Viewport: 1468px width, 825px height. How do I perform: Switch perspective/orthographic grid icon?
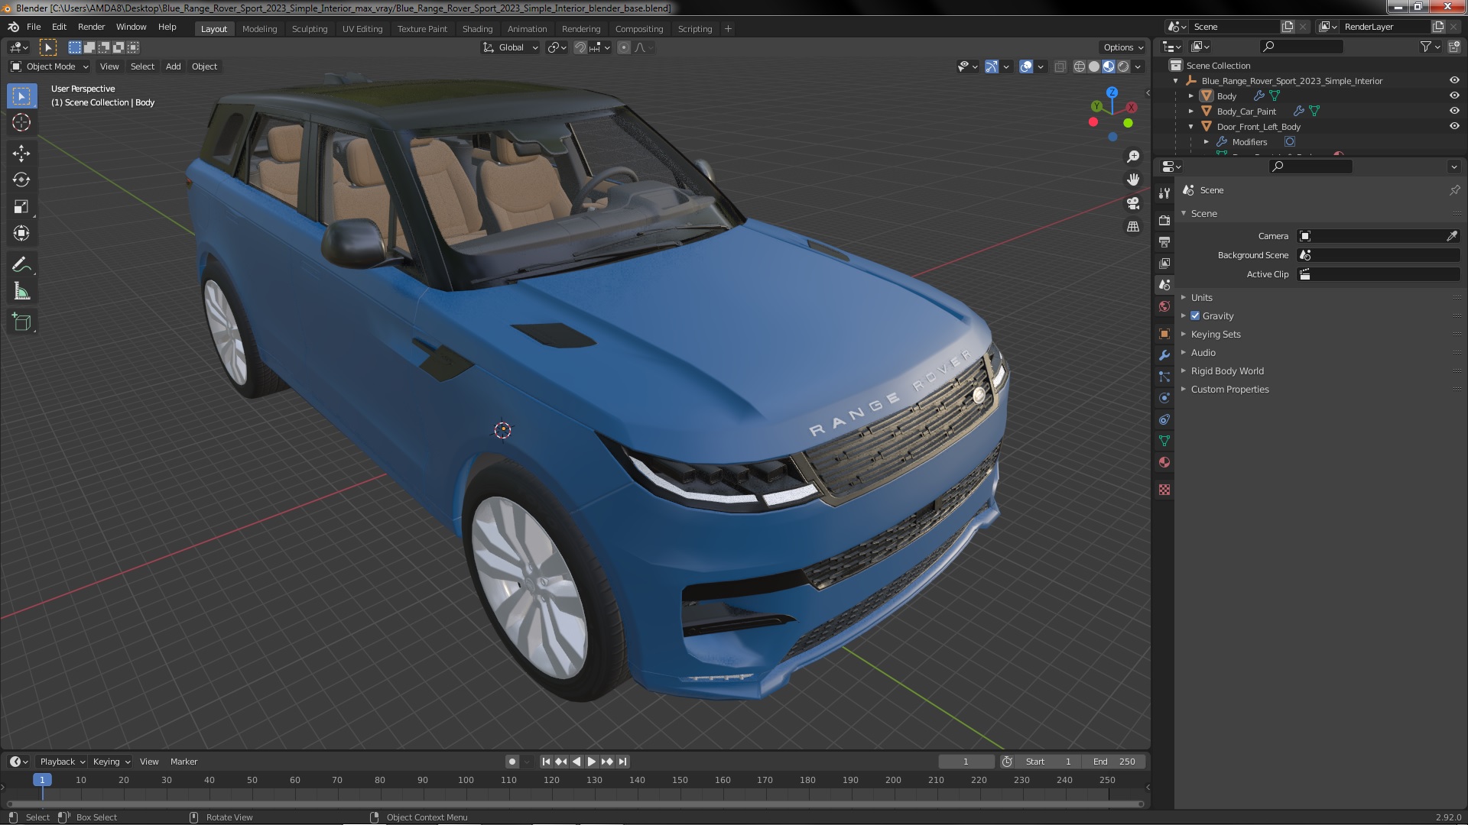pyautogui.click(x=1133, y=227)
